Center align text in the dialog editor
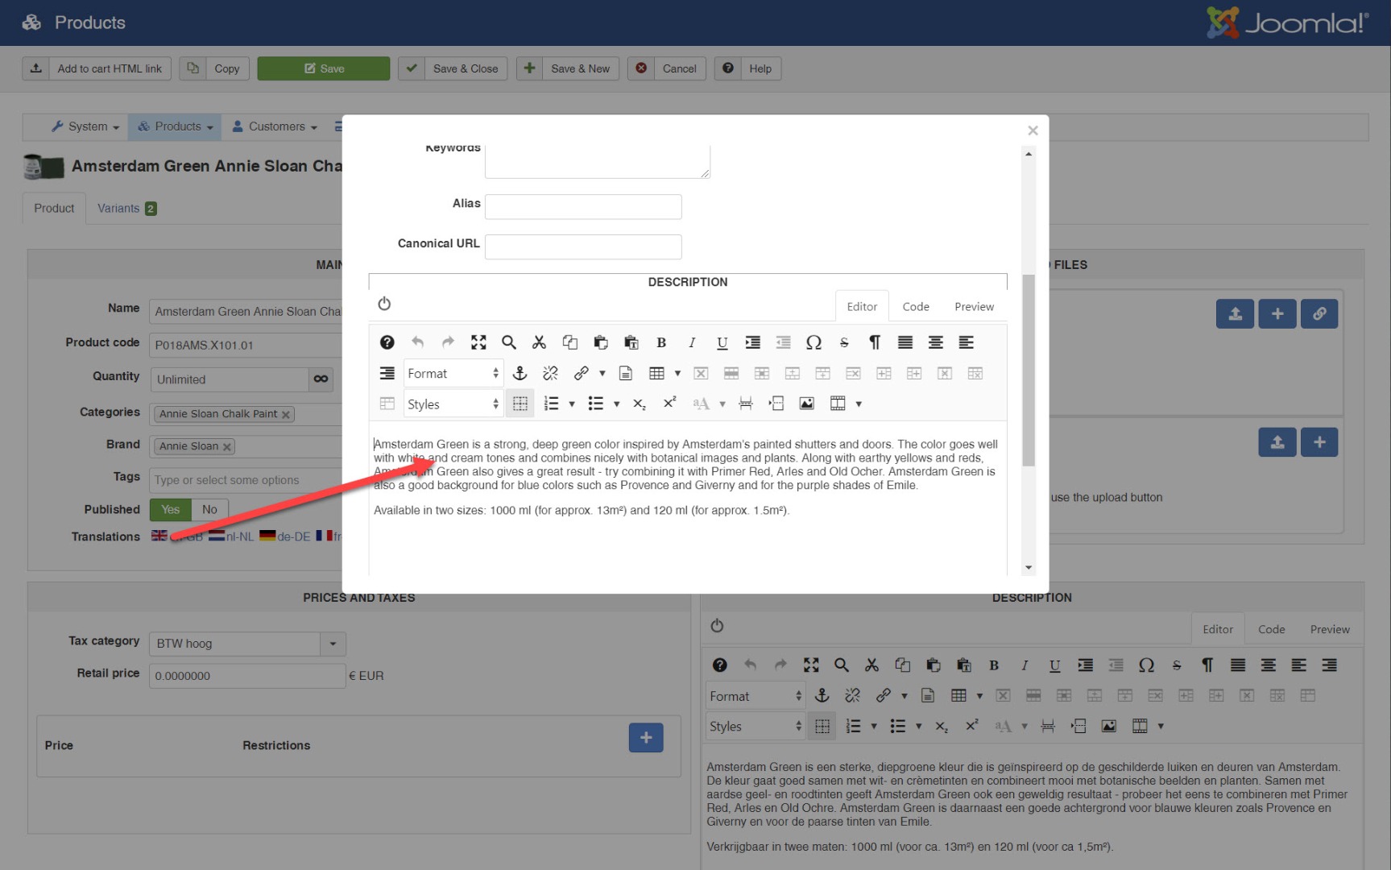This screenshot has height=870, width=1391. 936,342
